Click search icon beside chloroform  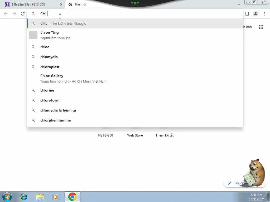click(33, 100)
